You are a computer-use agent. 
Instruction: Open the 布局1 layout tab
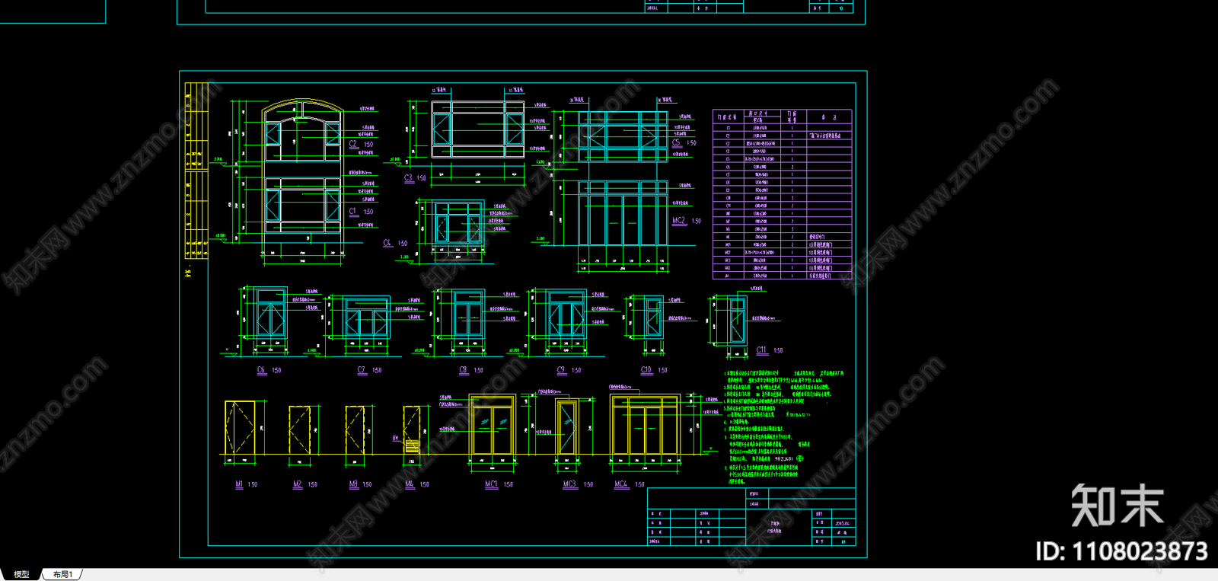pyautogui.click(x=63, y=574)
